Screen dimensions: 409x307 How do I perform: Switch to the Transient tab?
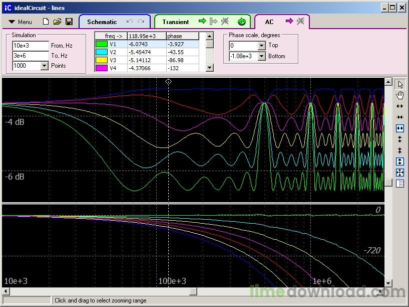click(x=176, y=22)
